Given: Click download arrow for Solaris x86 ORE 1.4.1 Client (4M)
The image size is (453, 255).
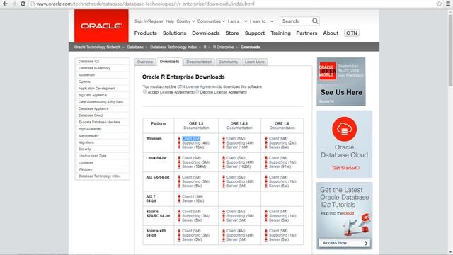Looking at the screenshot, I should click(224, 231).
